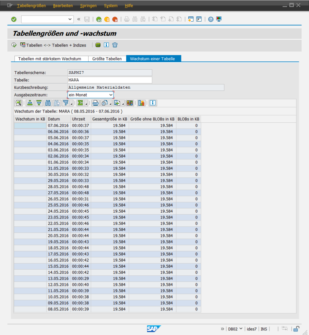This screenshot has width=309, height=335.
Task: Sort descending using ALV toolbar icon
Action: (39, 103)
